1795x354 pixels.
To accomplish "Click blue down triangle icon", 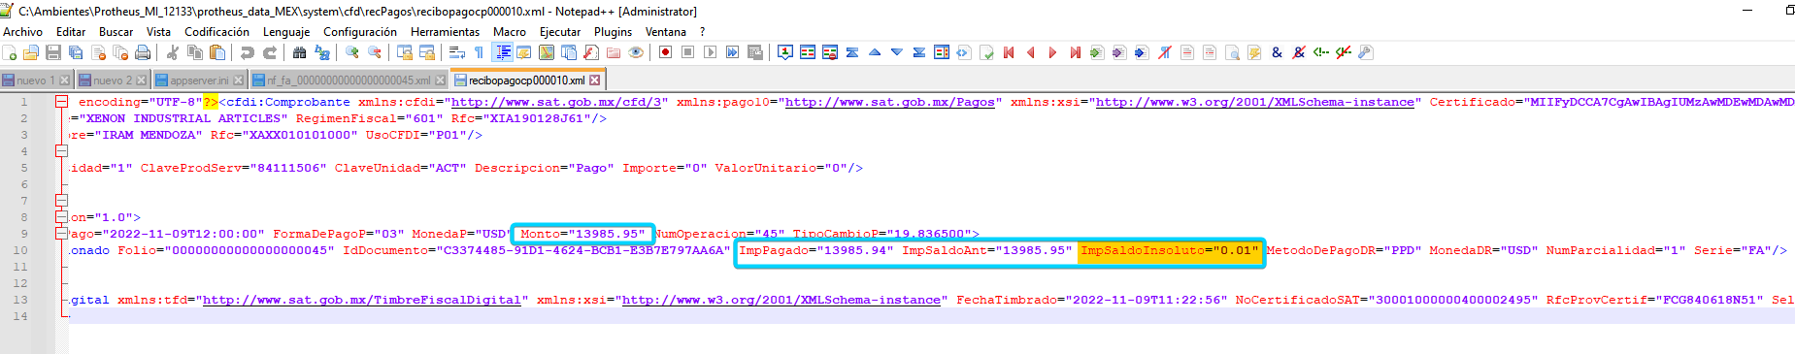I will 896,52.
